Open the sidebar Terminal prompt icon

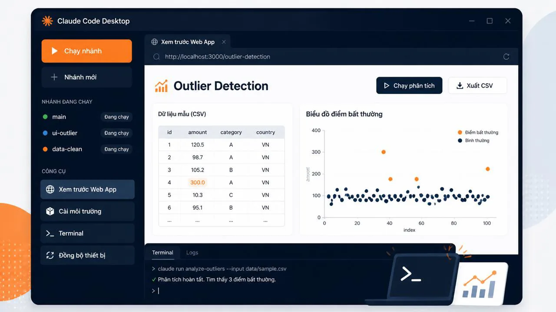[x=50, y=233]
